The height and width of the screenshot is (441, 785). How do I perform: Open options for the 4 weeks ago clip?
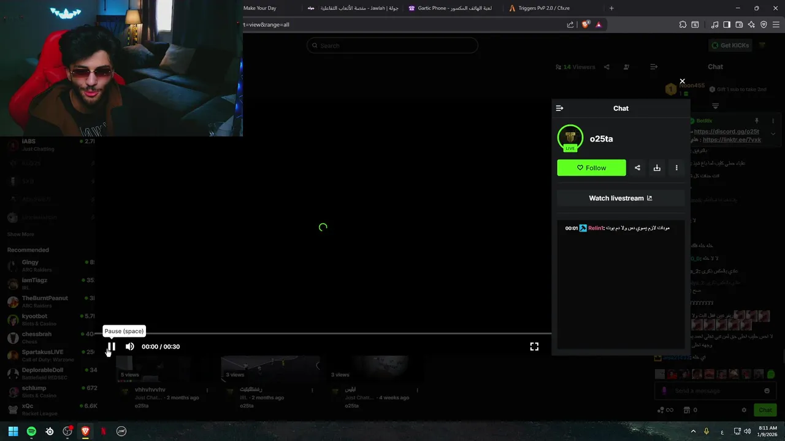pyautogui.click(x=418, y=390)
